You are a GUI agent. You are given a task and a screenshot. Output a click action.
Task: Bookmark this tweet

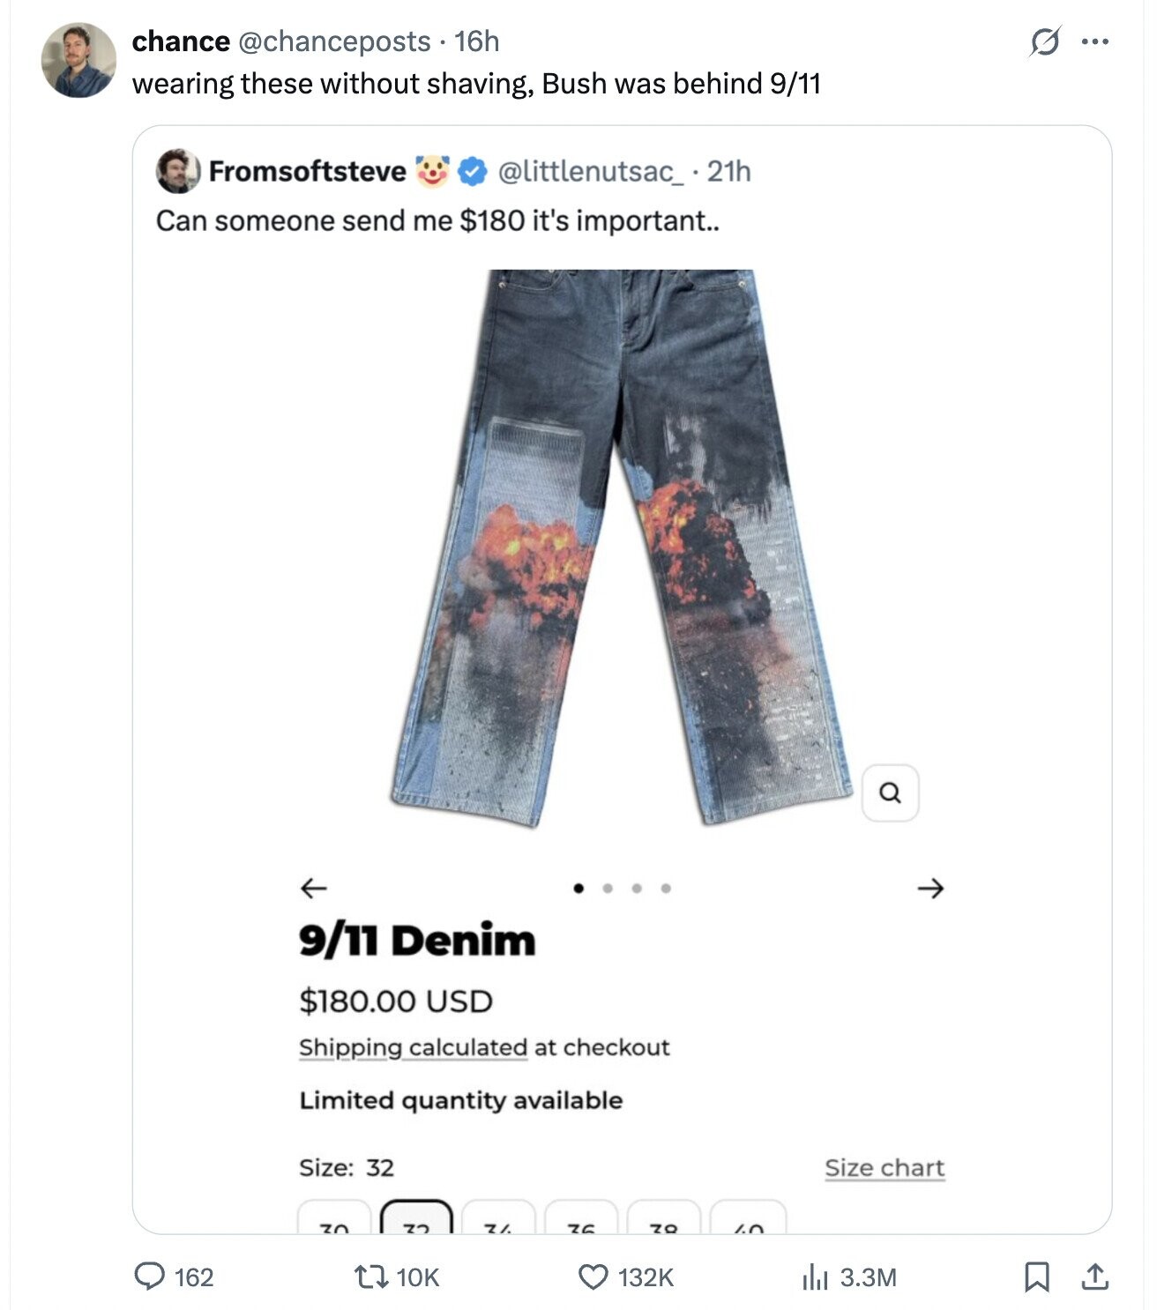(1036, 1277)
